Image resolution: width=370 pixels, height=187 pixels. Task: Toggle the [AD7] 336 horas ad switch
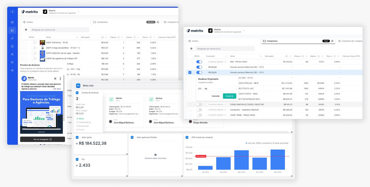(x=34, y=42)
